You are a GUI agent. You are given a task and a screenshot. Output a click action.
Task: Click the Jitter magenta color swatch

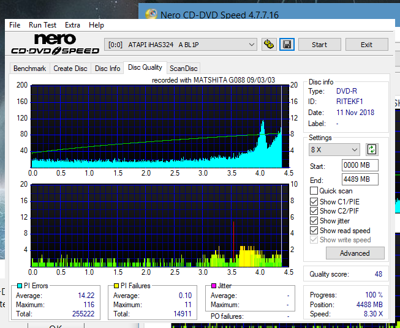coord(214,286)
